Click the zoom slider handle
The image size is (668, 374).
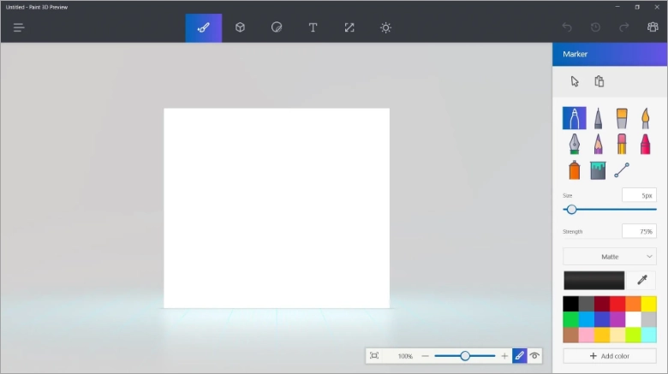[465, 356]
